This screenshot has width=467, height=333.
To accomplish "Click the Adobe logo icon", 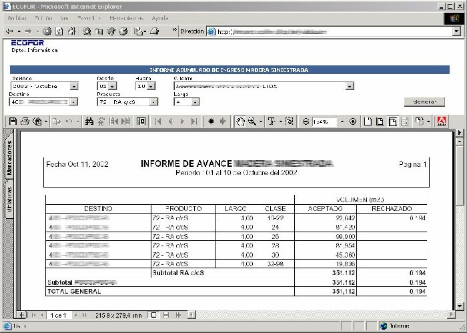I will 441,121.
